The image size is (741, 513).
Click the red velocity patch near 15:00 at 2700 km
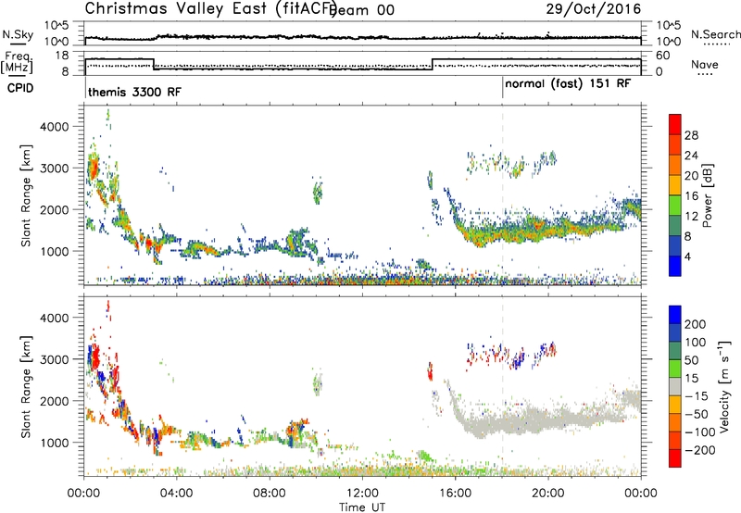point(430,371)
